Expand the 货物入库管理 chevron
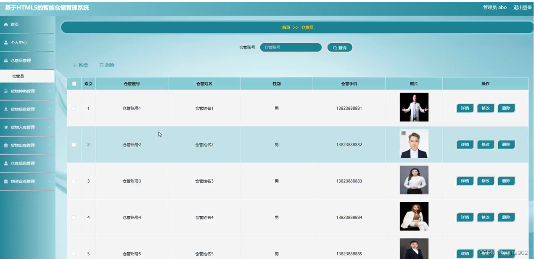This screenshot has width=534, height=259. point(49,127)
